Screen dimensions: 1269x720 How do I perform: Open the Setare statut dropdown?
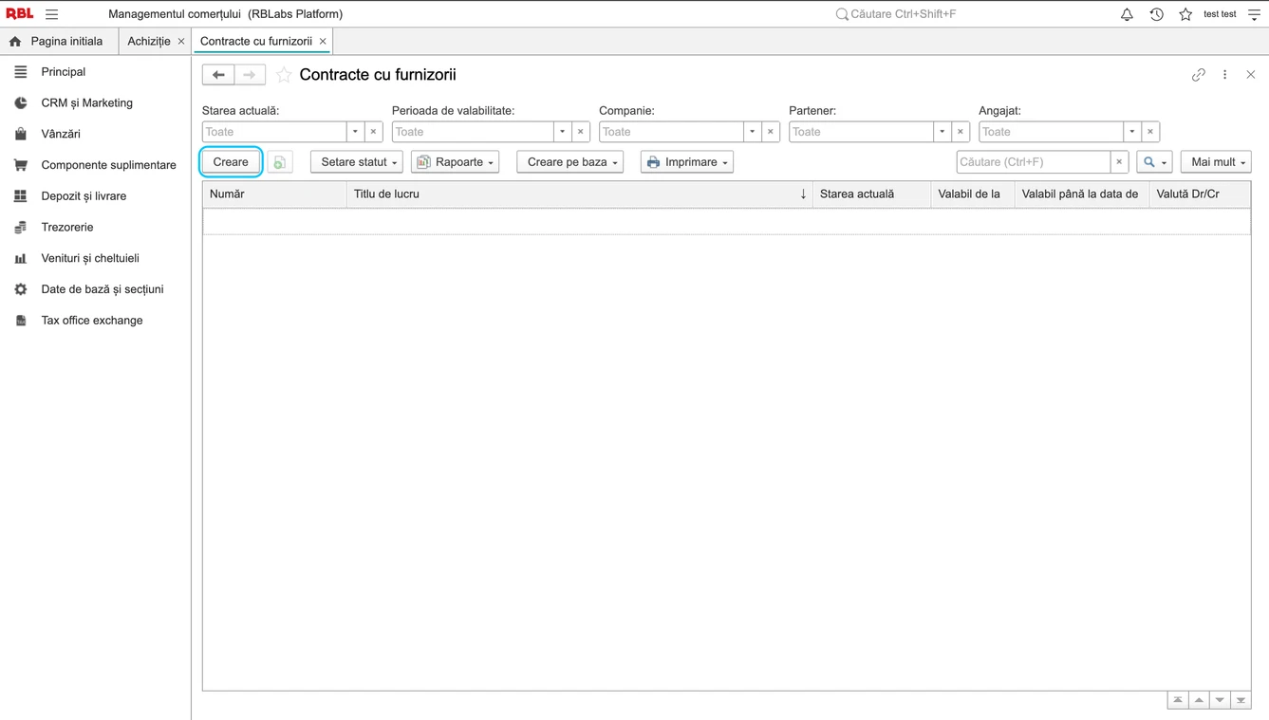[x=357, y=162]
